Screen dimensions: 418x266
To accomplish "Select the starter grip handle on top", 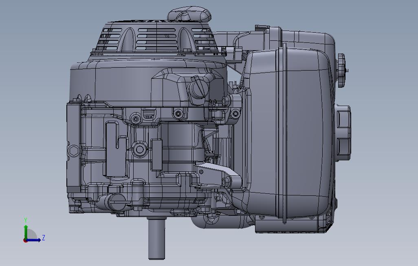I will click(x=189, y=14).
